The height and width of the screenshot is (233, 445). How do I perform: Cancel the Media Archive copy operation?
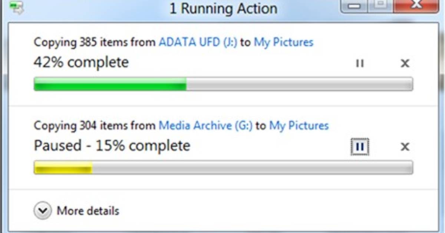(x=405, y=147)
